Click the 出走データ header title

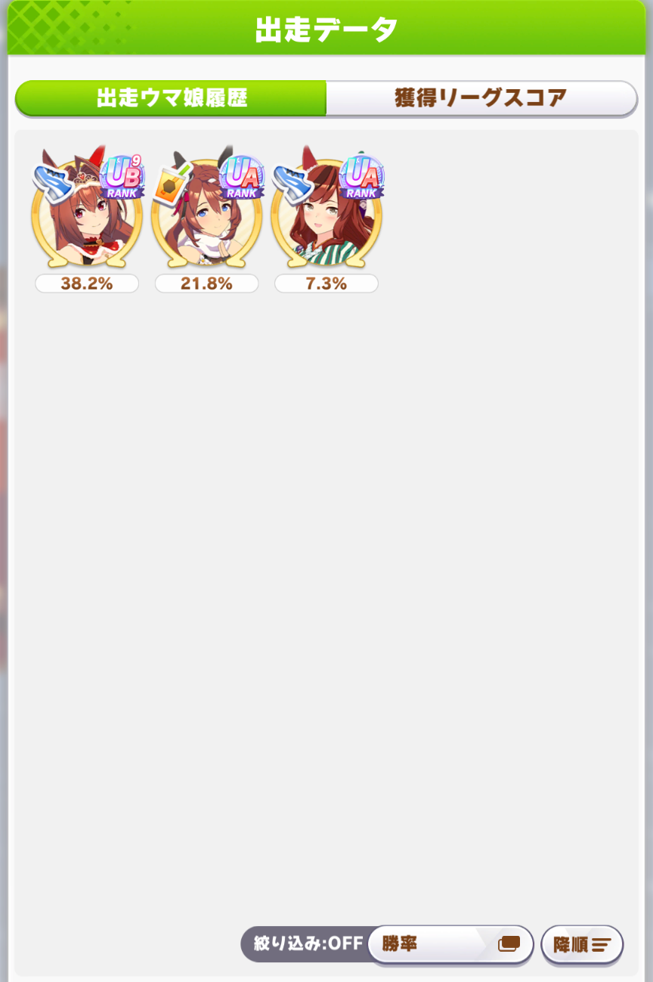point(326,29)
